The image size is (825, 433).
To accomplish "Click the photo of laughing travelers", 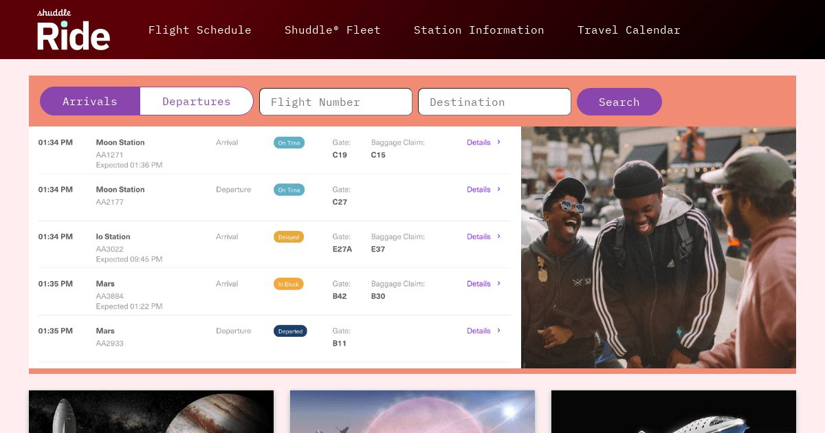I will click(x=659, y=246).
